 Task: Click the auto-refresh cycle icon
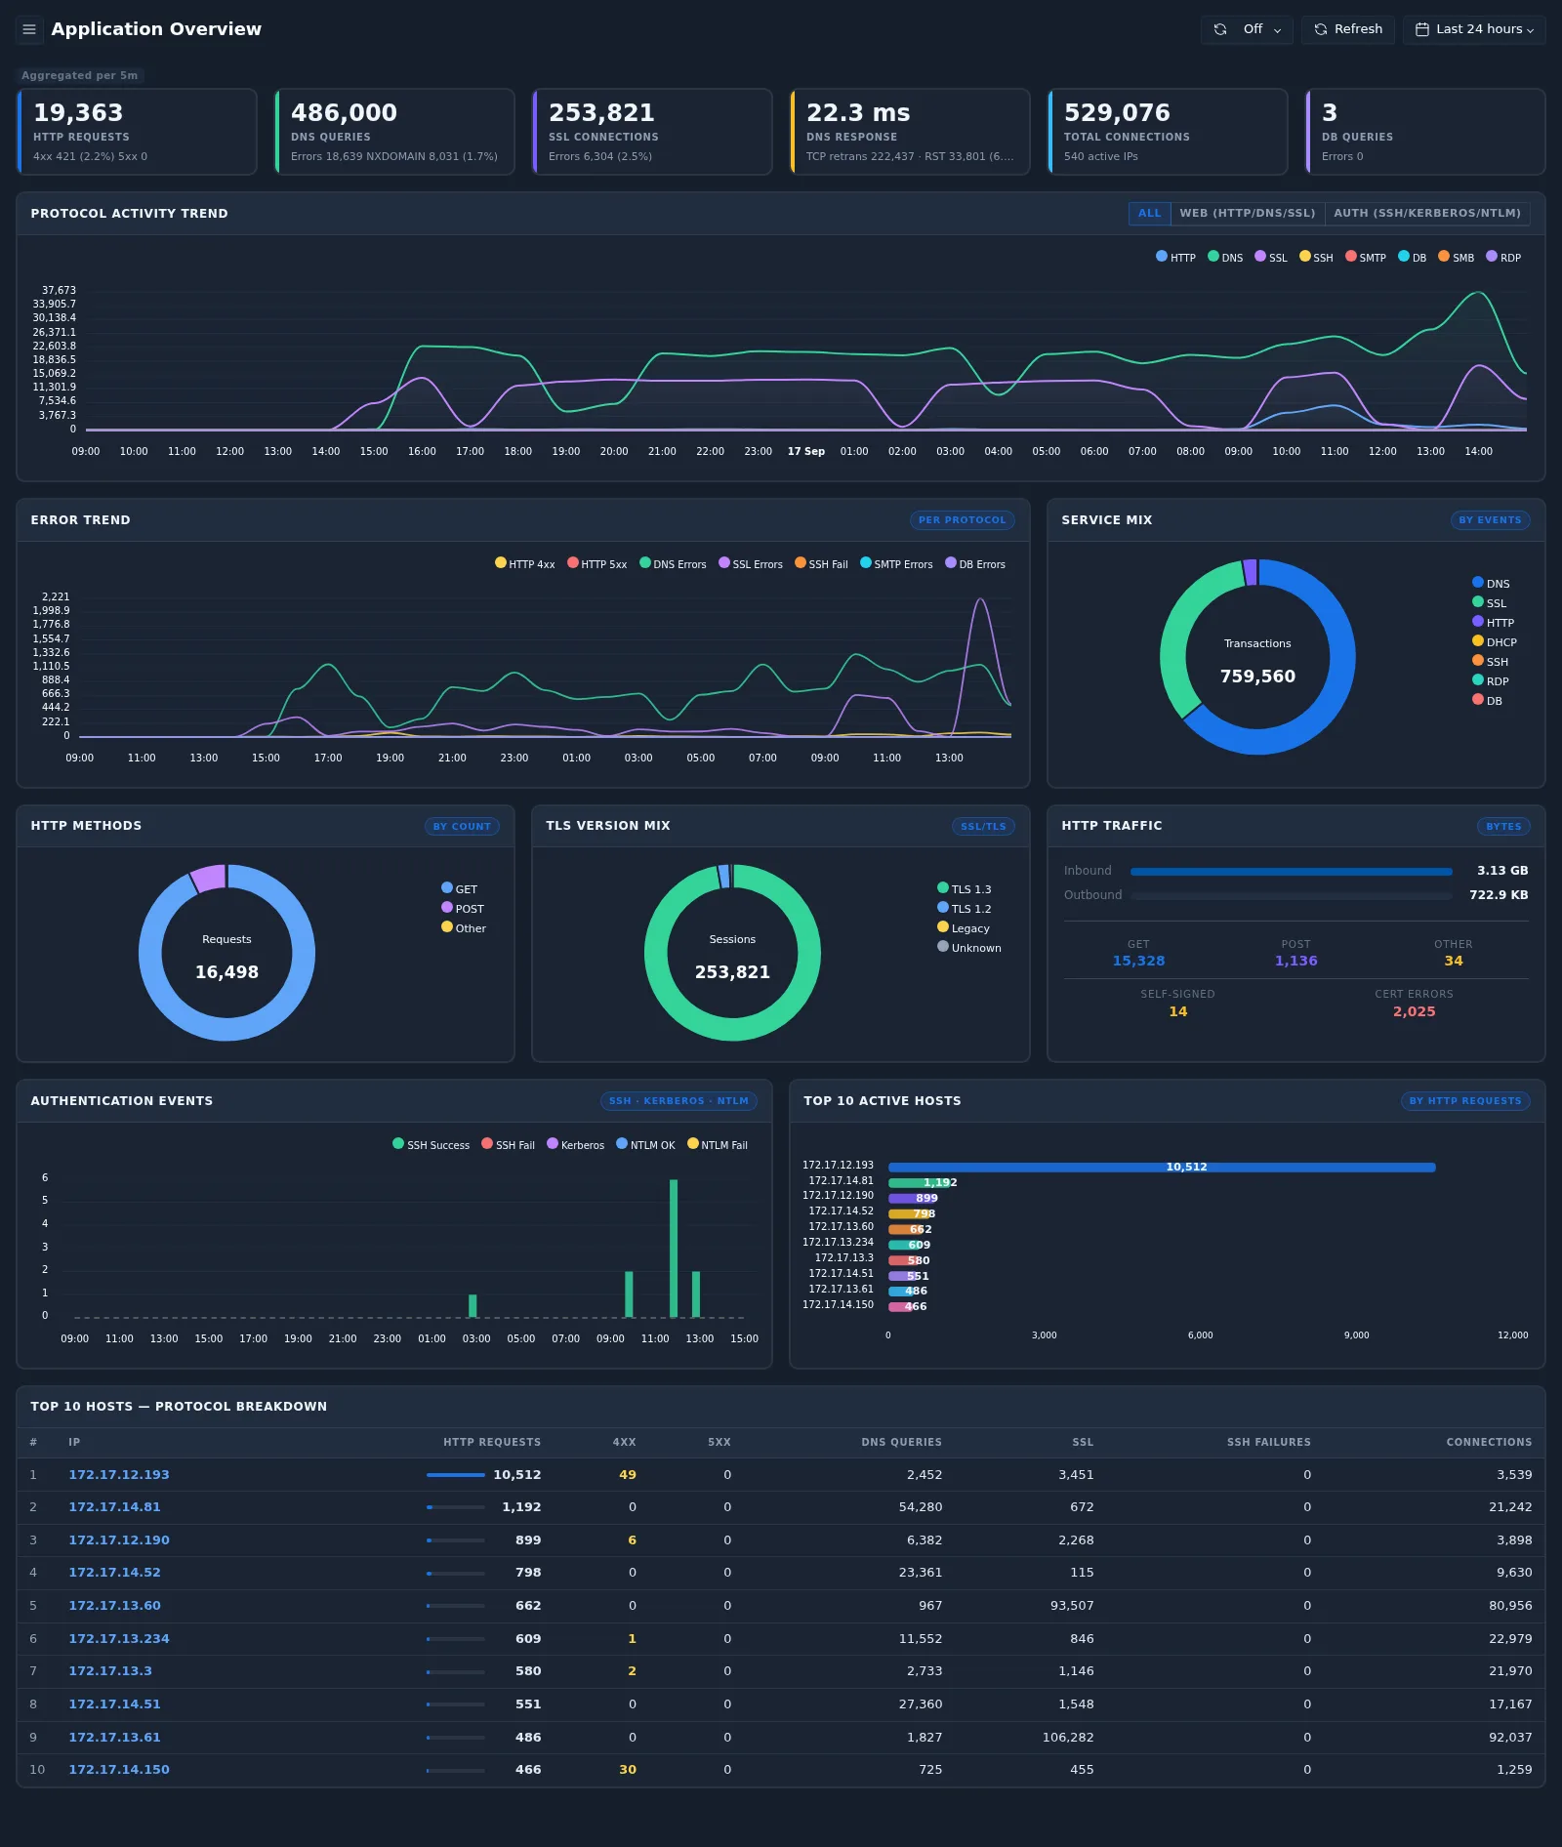(1220, 29)
